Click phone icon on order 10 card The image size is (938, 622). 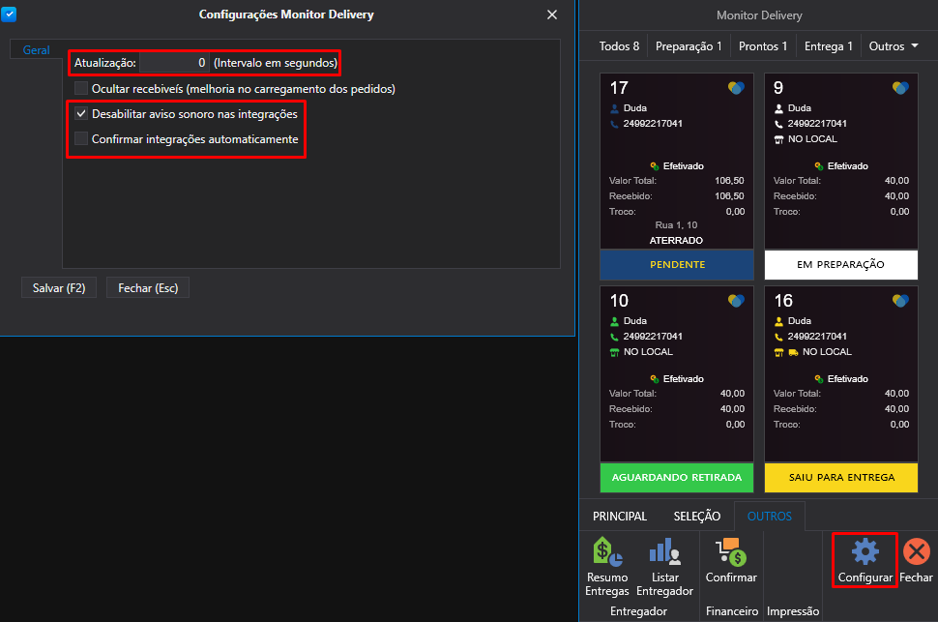tap(614, 337)
